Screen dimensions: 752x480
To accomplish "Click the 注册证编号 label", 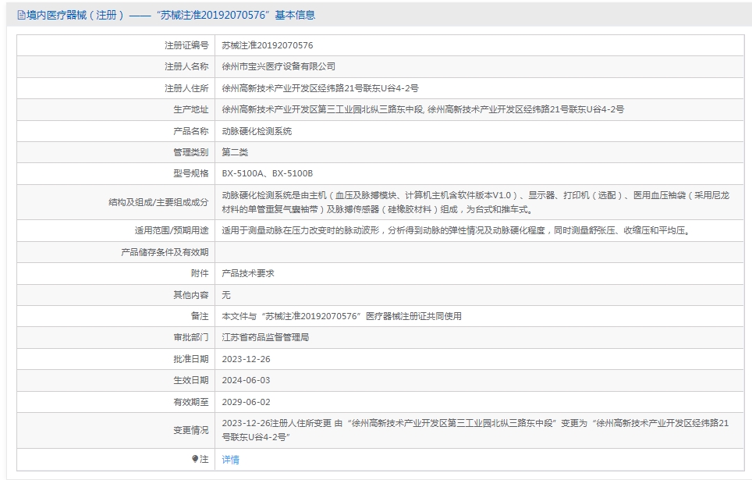I will click(186, 45).
